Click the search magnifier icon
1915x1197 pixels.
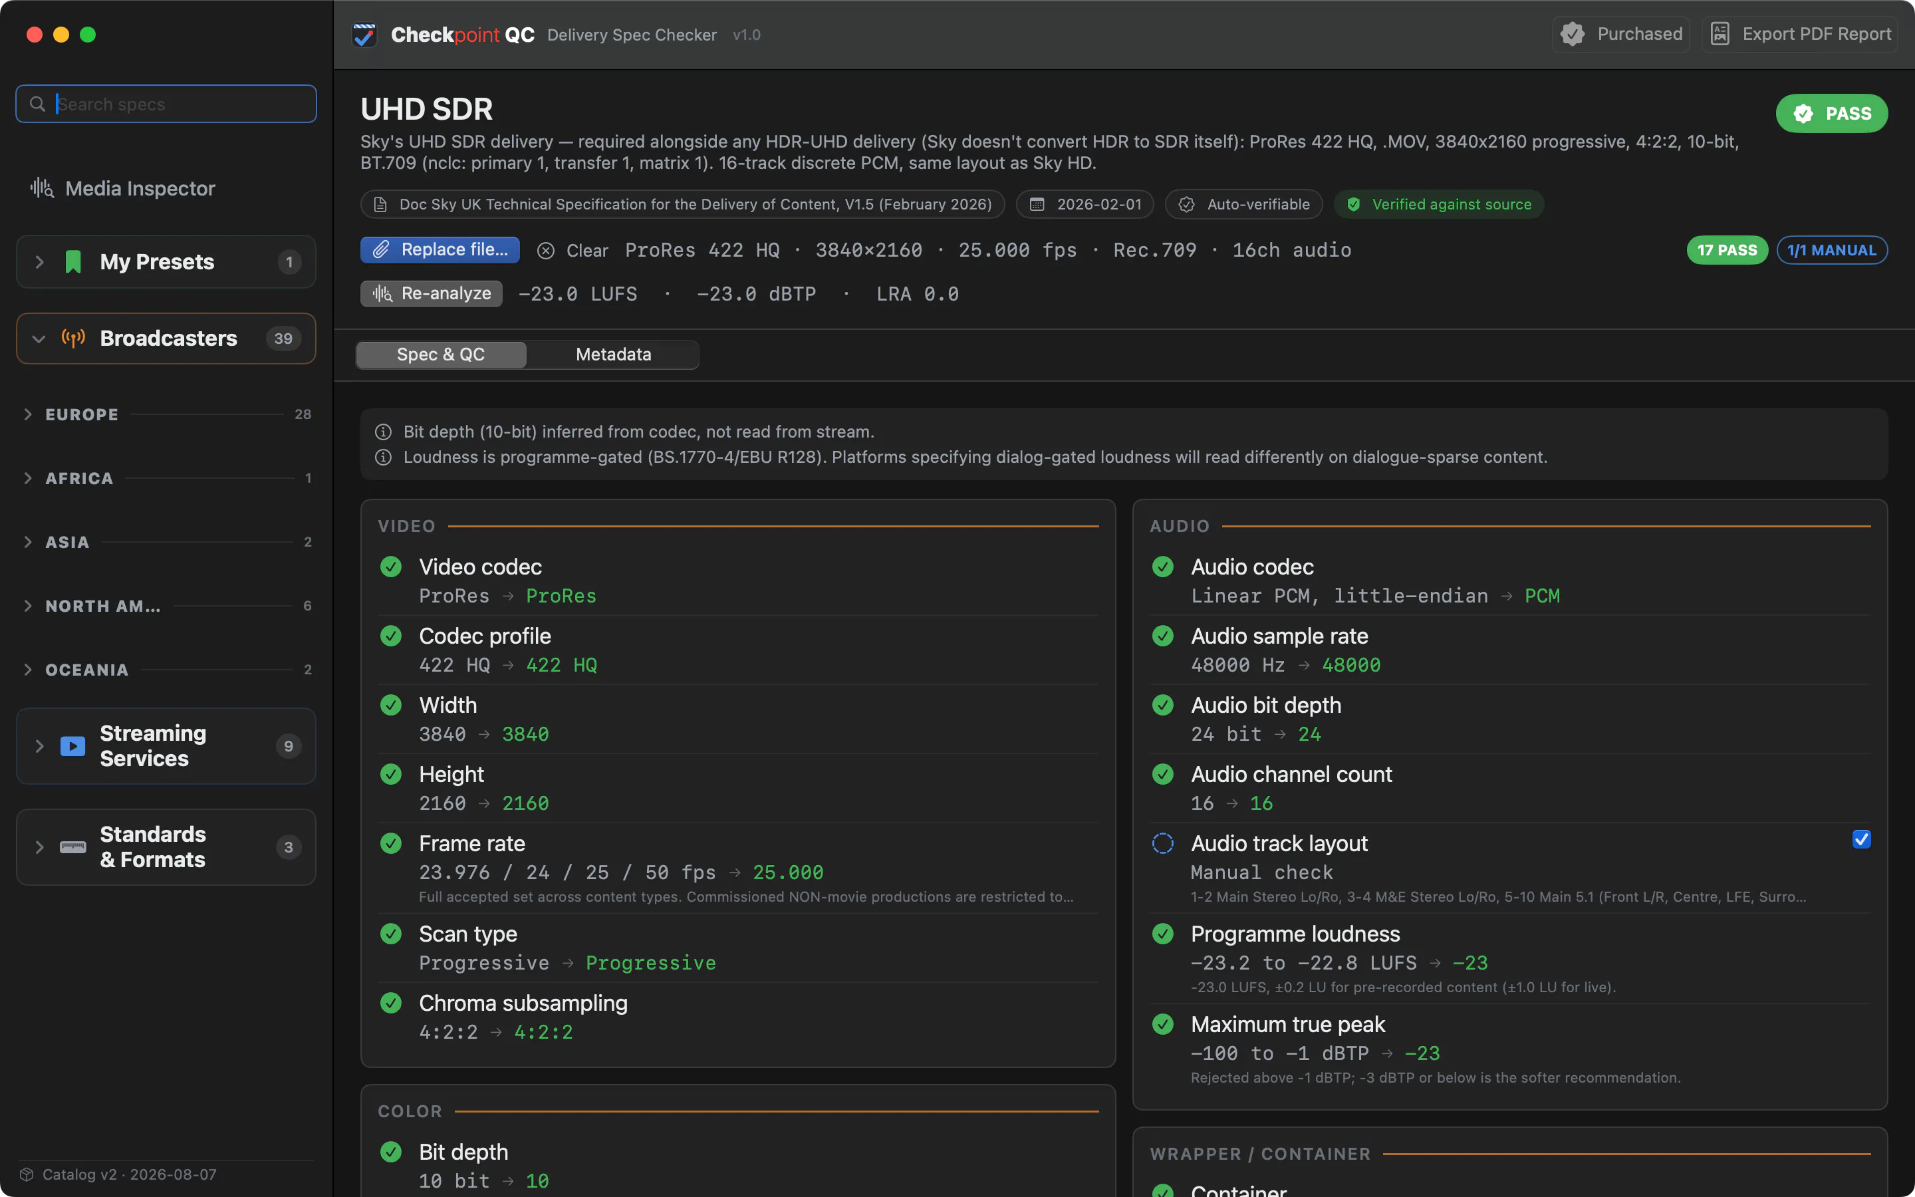click(37, 104)
